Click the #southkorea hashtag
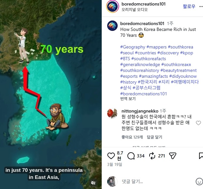The width and height of the screenshot is (203, 189). (181, 47)
